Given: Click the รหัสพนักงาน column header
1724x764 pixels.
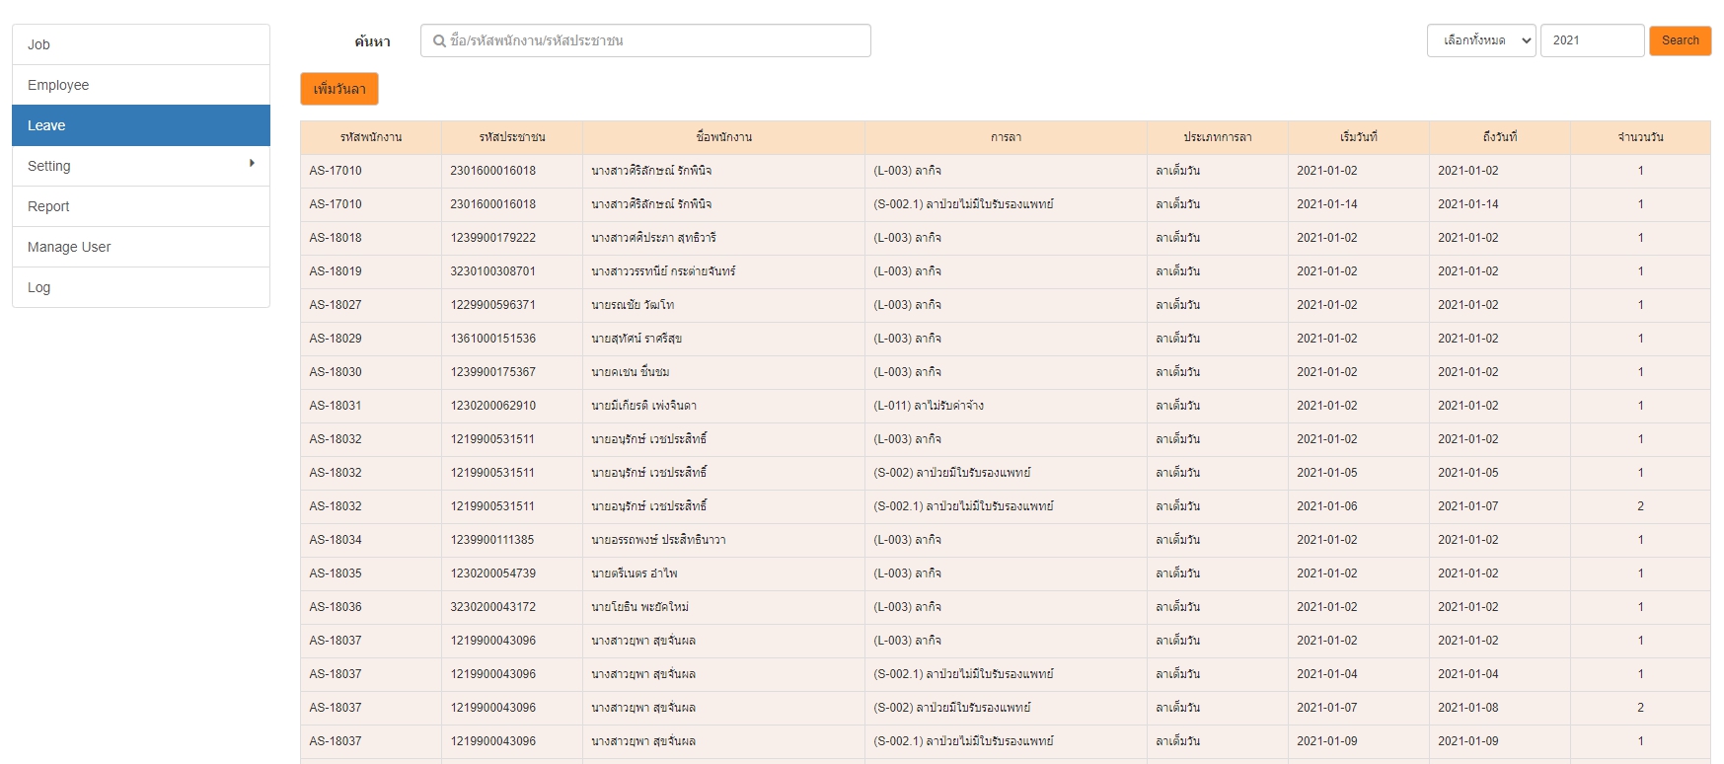Looking at the screenshot, I should 371,137.
